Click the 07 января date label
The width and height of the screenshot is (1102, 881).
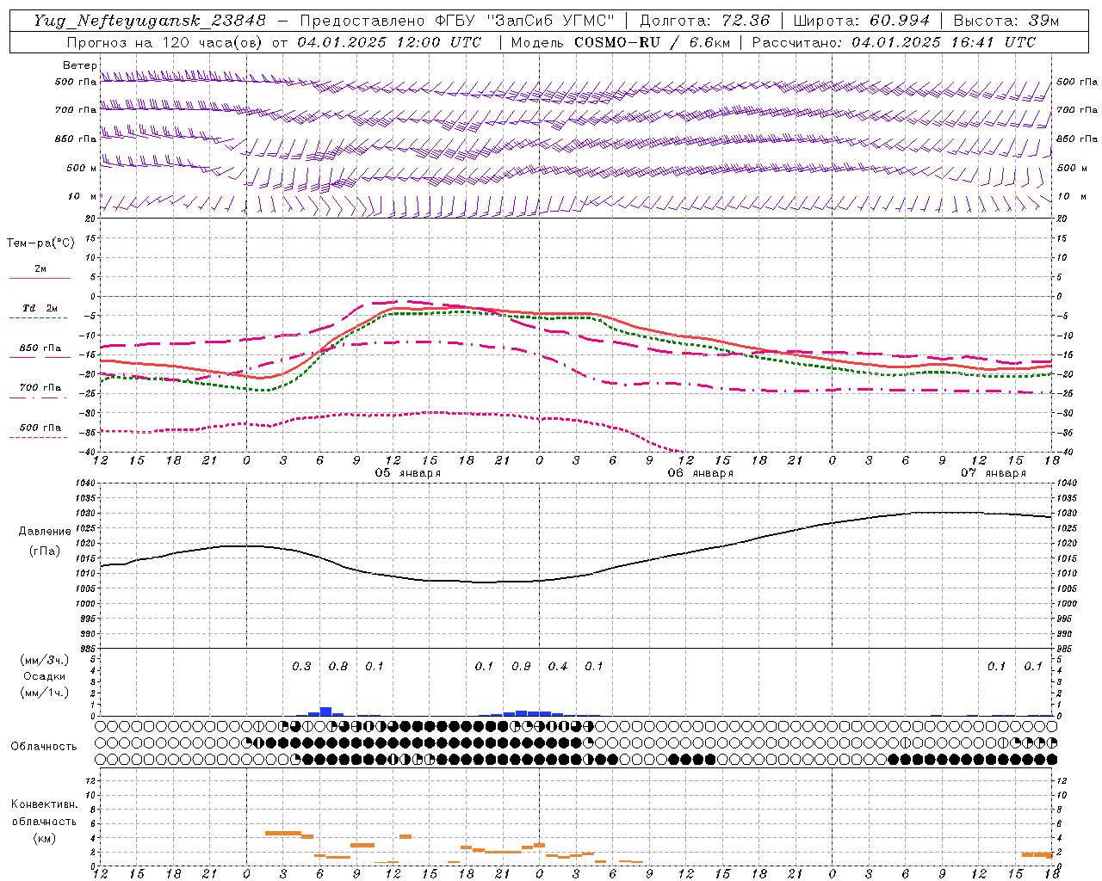[994, 473]
